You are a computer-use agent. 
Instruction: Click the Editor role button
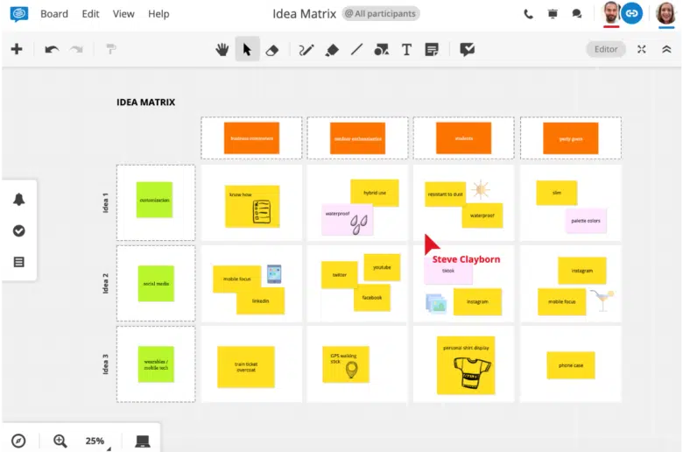click(x=606, y=50)
